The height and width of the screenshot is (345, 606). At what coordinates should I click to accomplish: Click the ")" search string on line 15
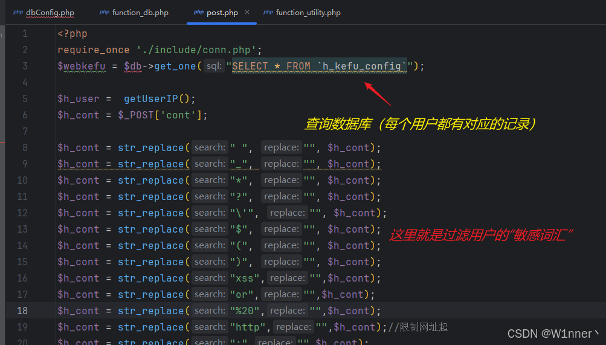pos(239,262)
